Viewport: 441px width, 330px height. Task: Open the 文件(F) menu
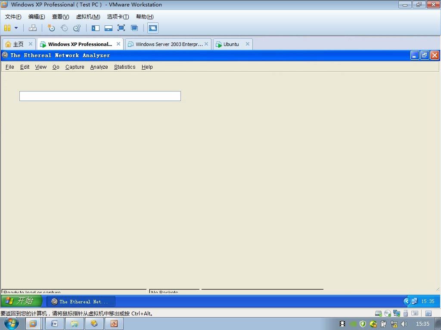pyautogui.click(x=13, y=17)
